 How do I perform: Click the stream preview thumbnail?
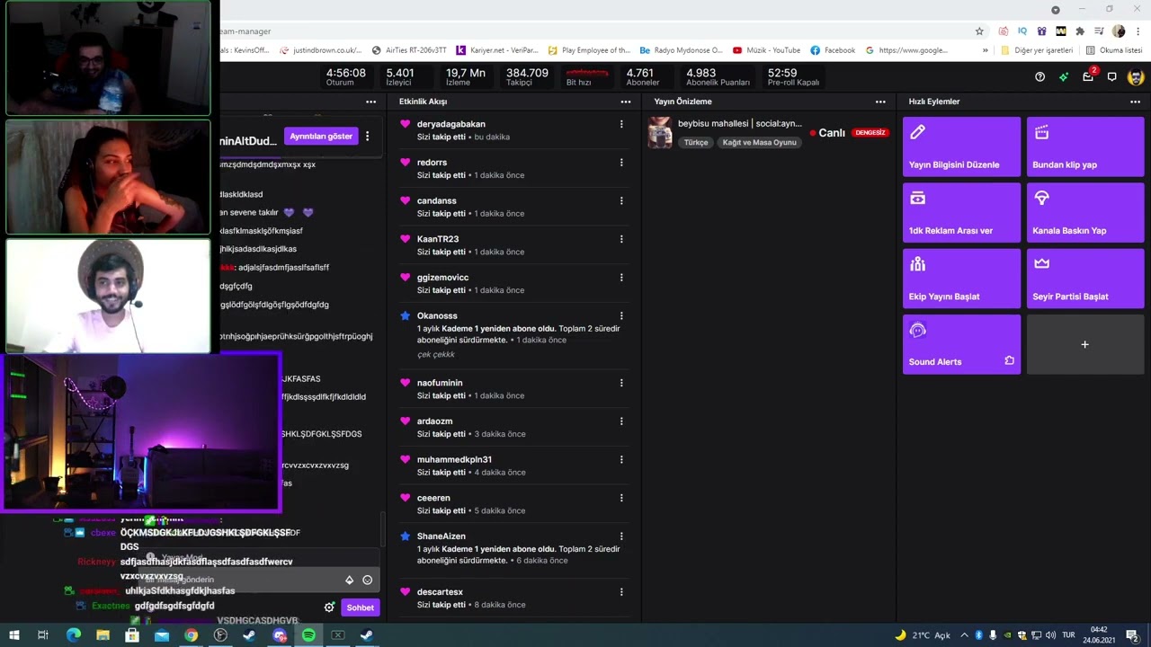point(660,133)
